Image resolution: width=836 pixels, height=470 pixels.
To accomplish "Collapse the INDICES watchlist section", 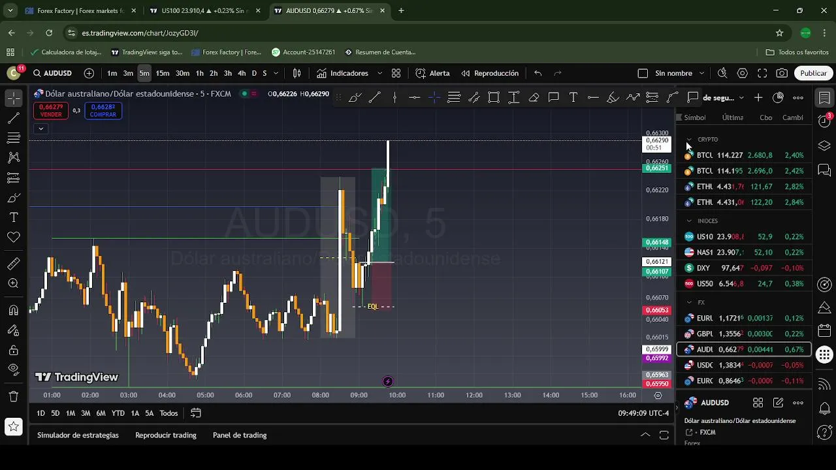I will click(689, 221).
